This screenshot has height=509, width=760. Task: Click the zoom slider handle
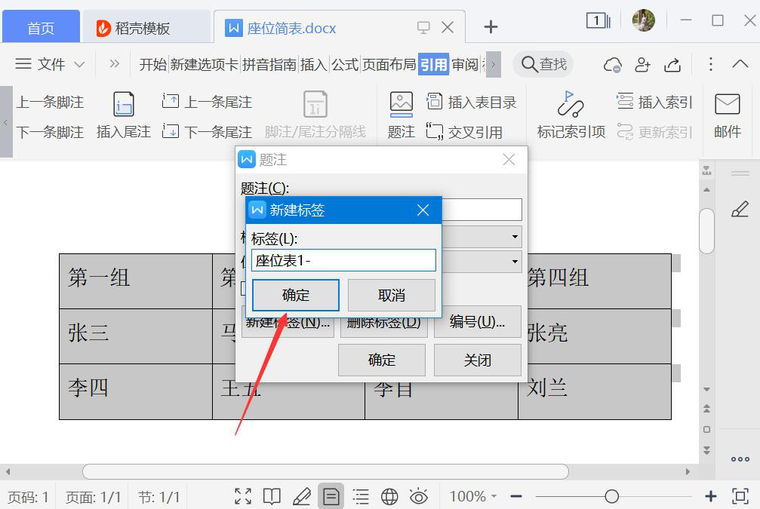(611, 496)
